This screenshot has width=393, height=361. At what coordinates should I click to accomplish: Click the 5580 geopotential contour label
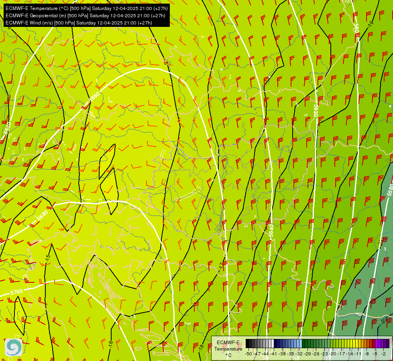390,190
